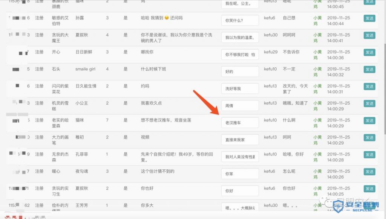The width and height of the screenshot is (386, 219).
Task: Select nickname 贪玩的大魔王
Action: coord(60,38)
